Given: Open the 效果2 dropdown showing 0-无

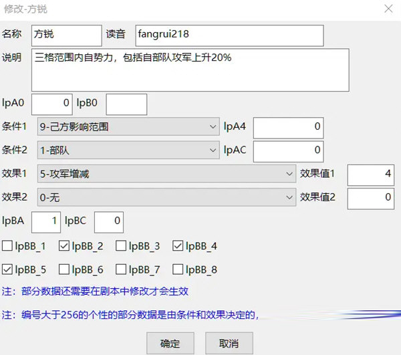Looking at the screenshot, I should point(166,197).
